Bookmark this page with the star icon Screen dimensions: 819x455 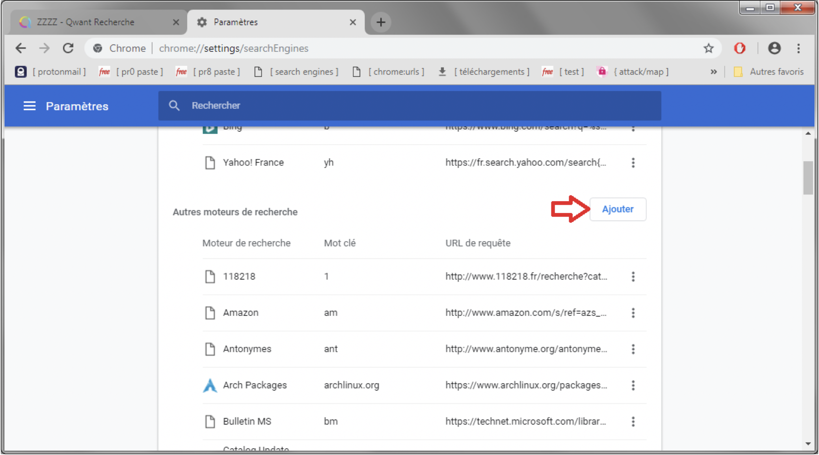tap(709, 48)
